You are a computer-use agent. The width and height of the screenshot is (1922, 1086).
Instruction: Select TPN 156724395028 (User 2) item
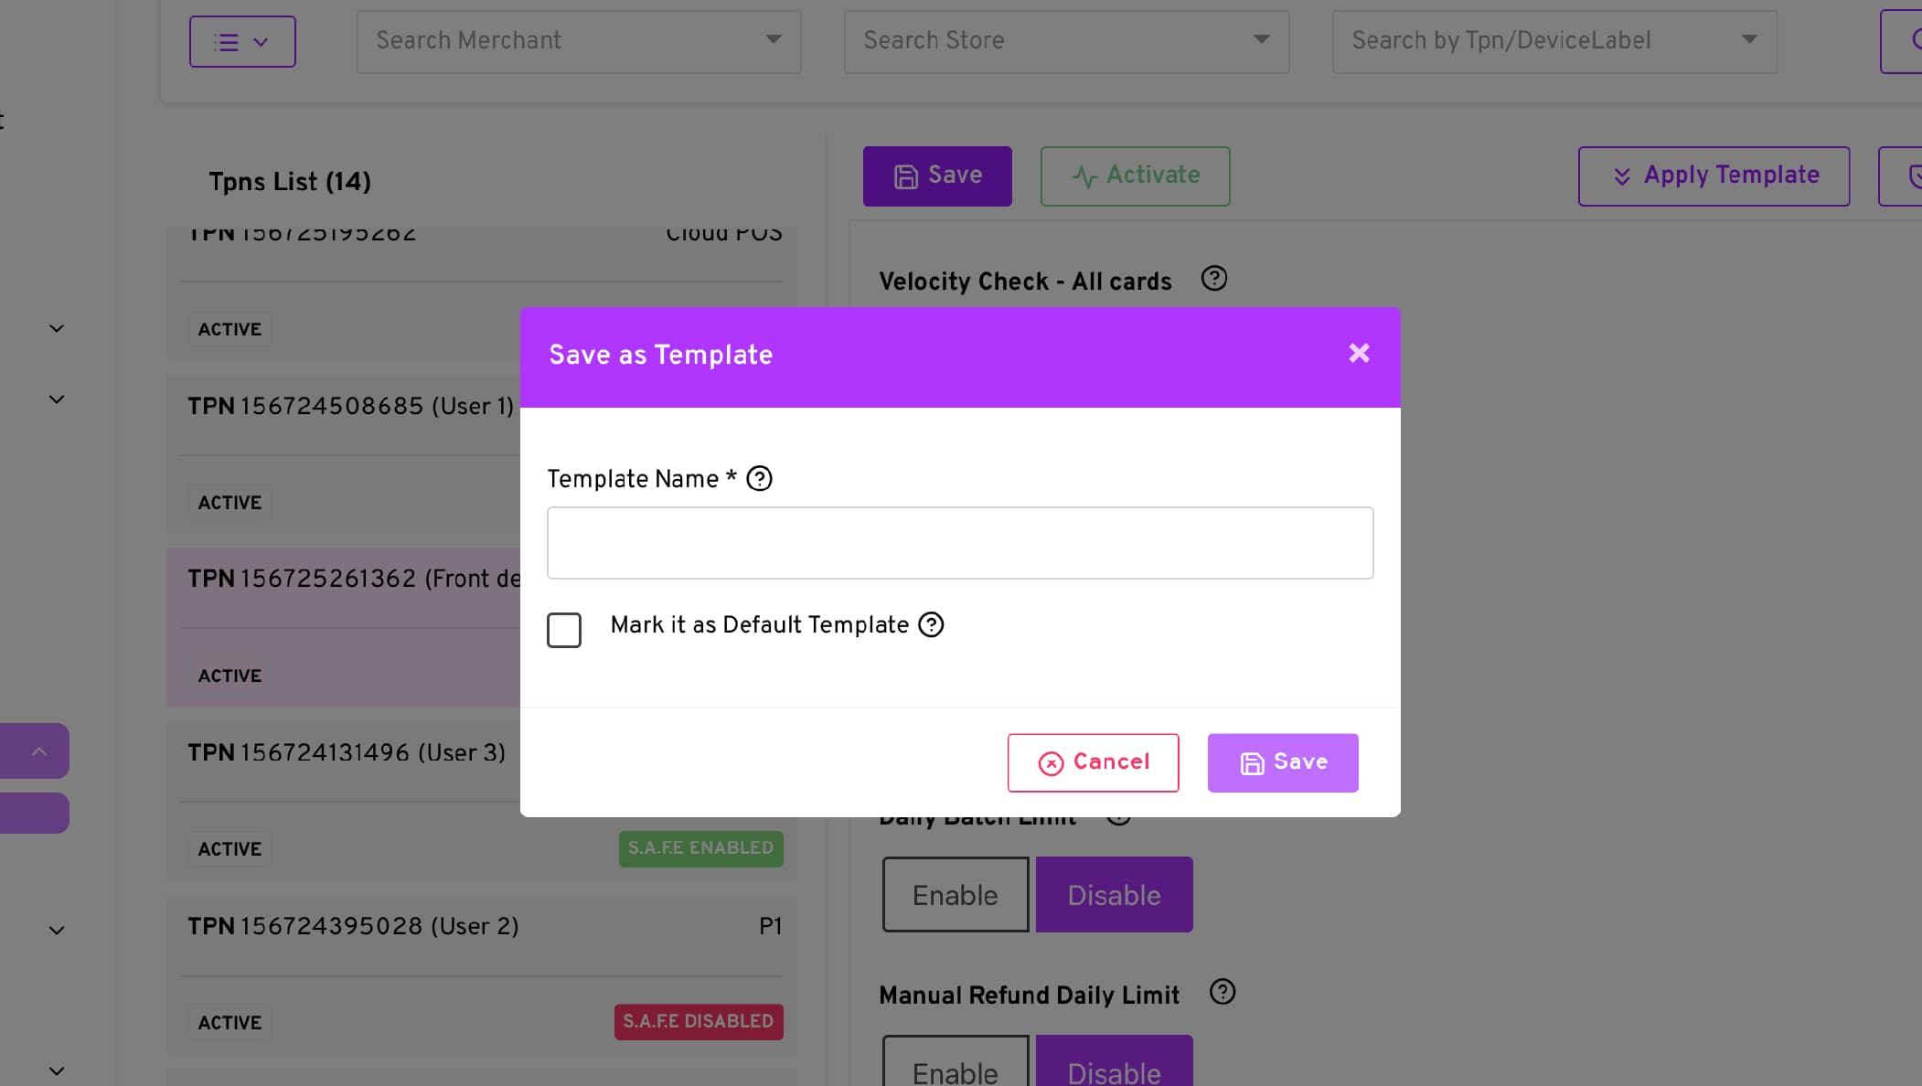354,927
